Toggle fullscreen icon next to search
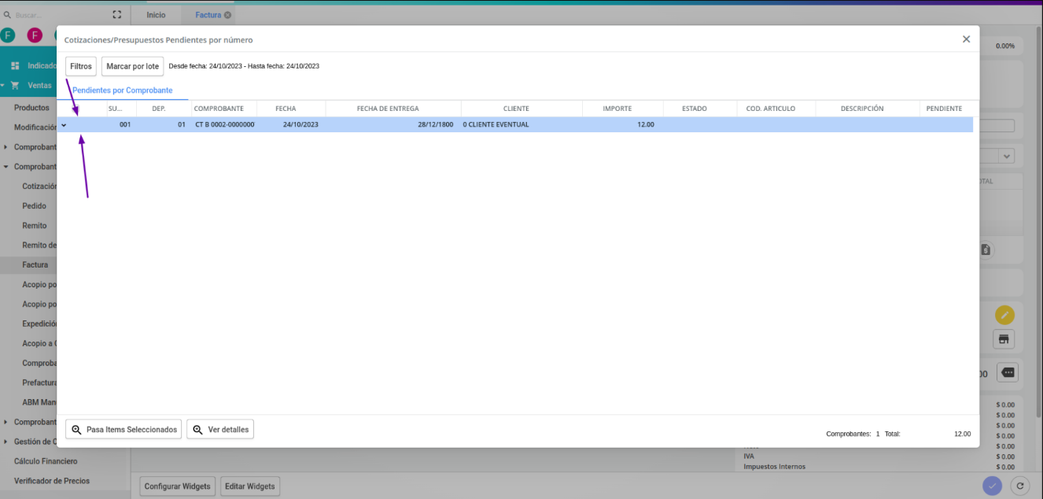 click(x=117, y=14)
